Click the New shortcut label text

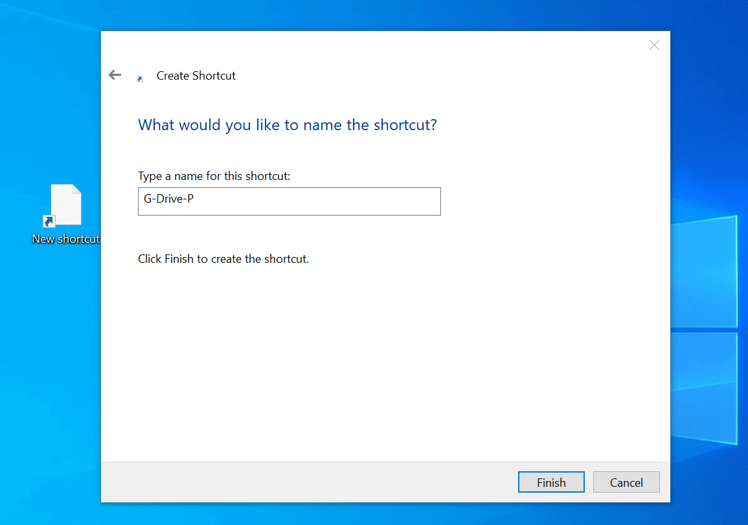click(x=65, y=239)
